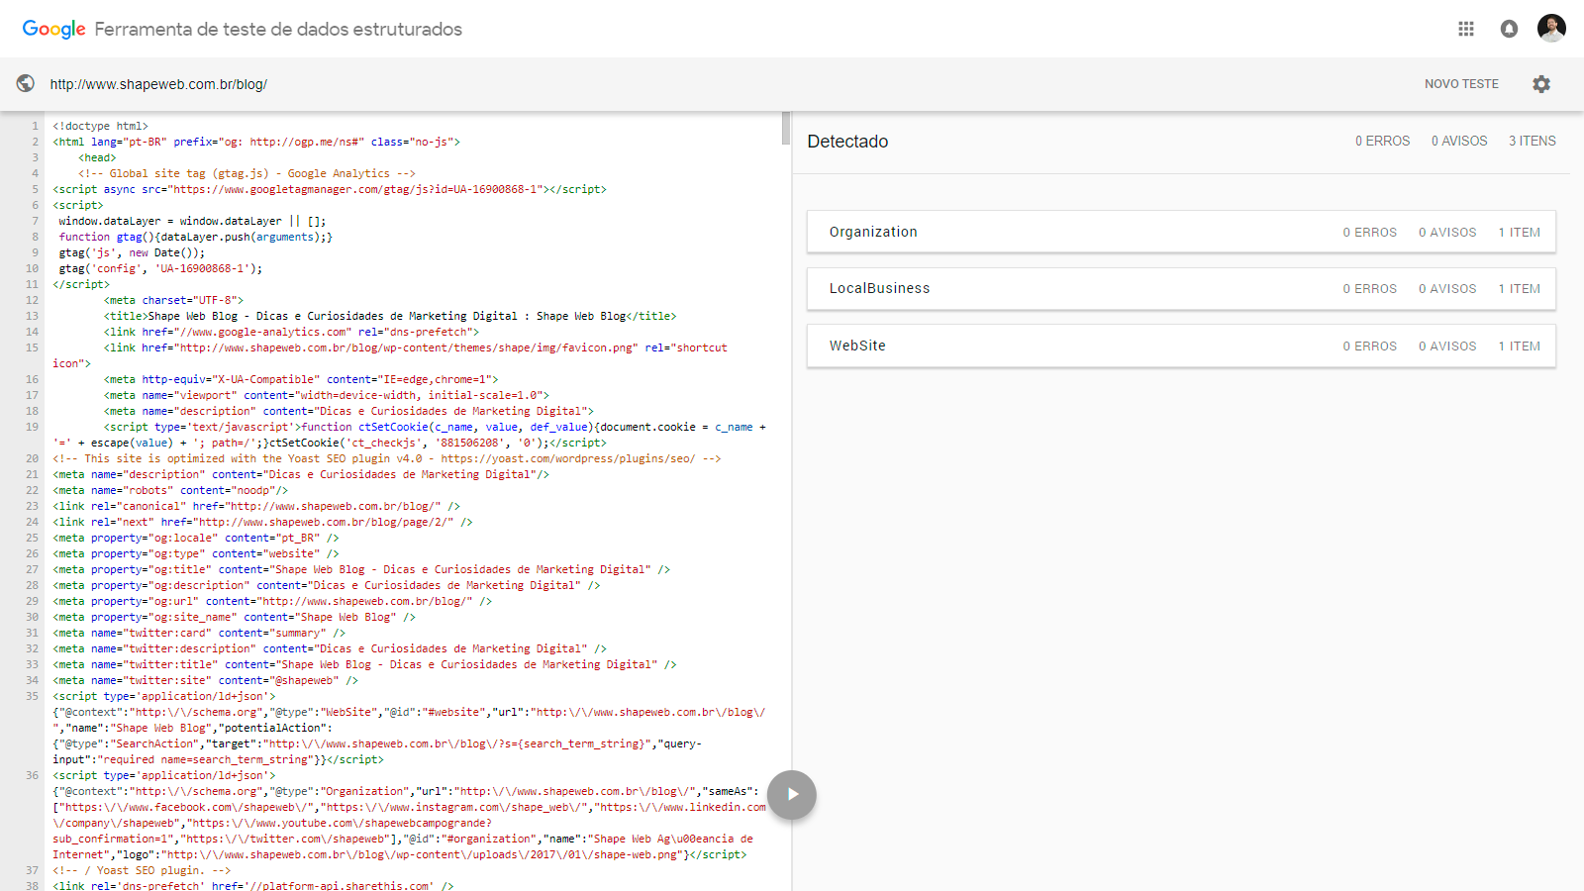Click the meta charset UTF-8 line
Screen dimensions: 1584x891
coord(173,300)
